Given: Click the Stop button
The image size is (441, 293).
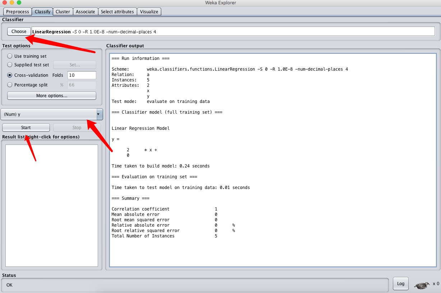Looking at the screenshot, I should click(77, 128).
